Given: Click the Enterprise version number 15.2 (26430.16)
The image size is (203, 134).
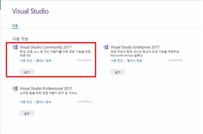Looking at the screenshot, I should tap(175, 60).
